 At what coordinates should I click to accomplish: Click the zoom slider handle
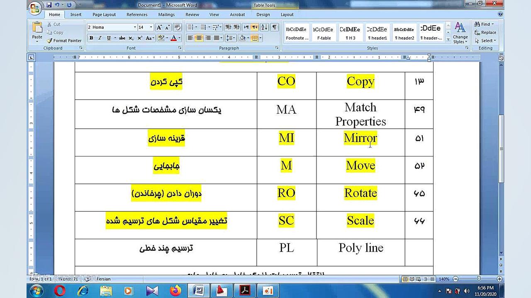pyautogui.click(x=478, y=279)
